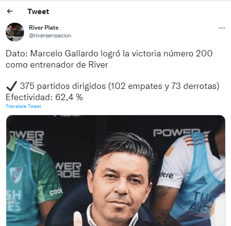Open the three-dot more options menu
The width and height of the screenshot is (231, 226).
(222, 28)
